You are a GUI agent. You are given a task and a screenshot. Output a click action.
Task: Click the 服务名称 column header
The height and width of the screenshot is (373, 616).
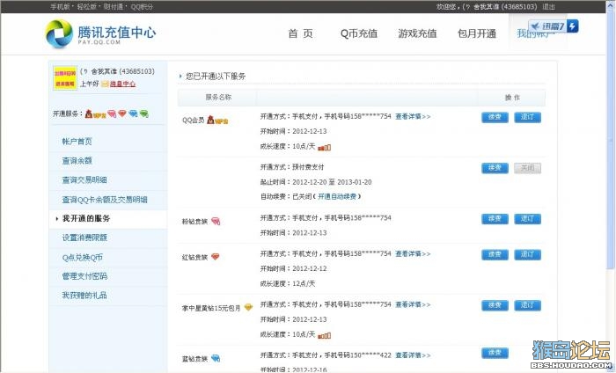click(218, 98)
